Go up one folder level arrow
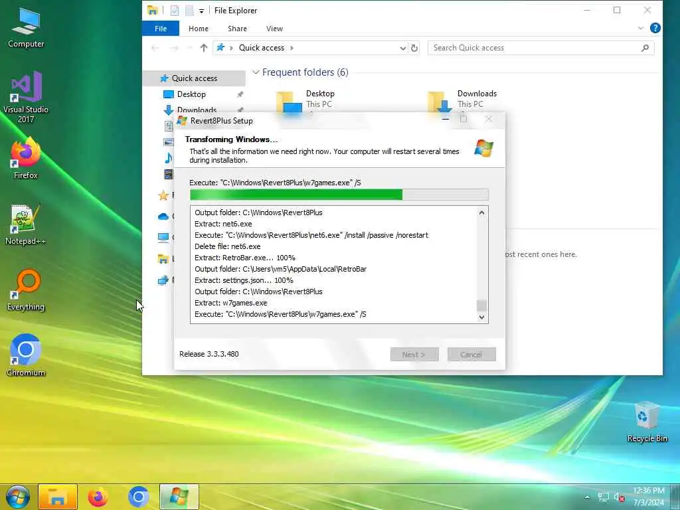The height and width of the screenshot is (510, 680). pos(204,48)
